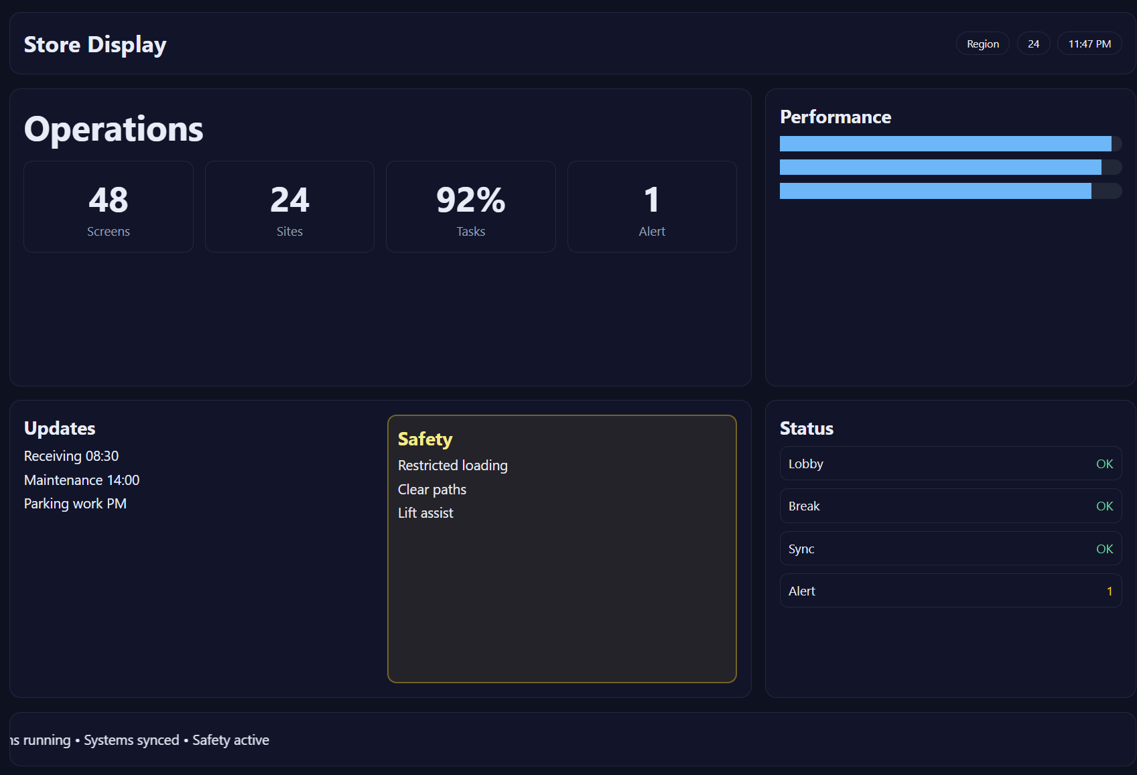Click the top Performance progress bar

[x=950, y=143]
